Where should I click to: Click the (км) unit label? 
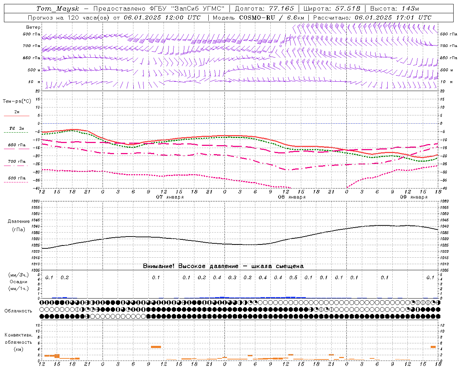(x=19, y=349)
